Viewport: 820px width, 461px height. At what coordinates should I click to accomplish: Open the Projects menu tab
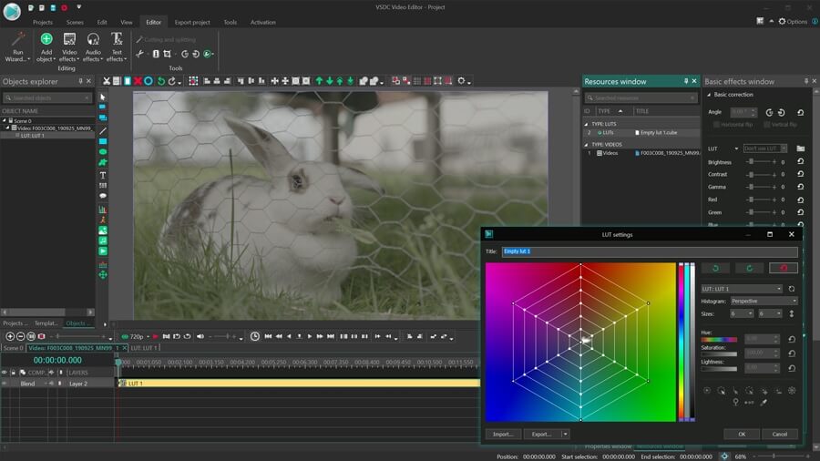[42, 23]
